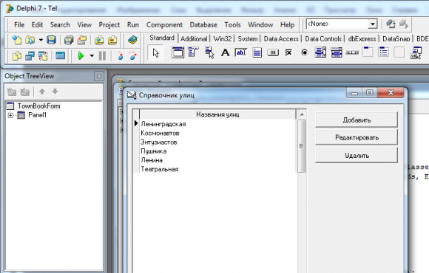Expand the Panel1 tree node

pos(10,115)
